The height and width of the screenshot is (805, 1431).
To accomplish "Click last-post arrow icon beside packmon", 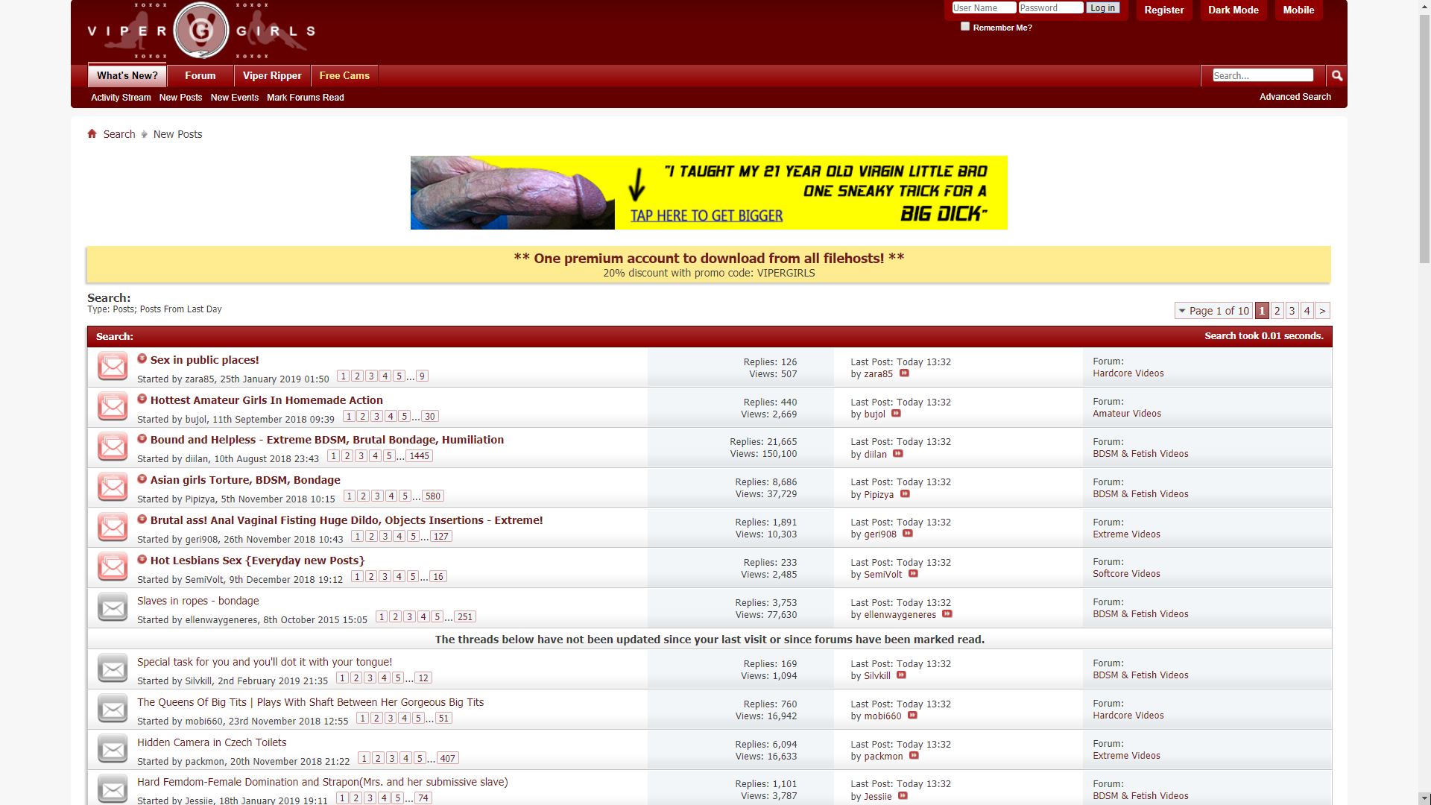I will [x=914, y=756].
